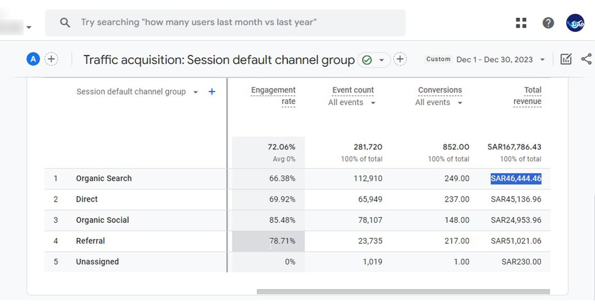595x307 pixels.
Task: Add a new comparison with dashed plus
Action: (x=51, y=59)
